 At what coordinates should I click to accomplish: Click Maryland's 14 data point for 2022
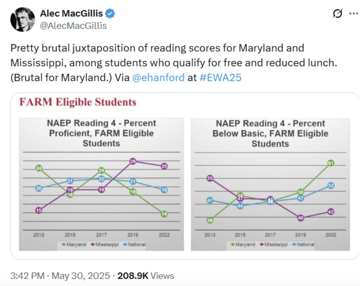click(164, 214)
